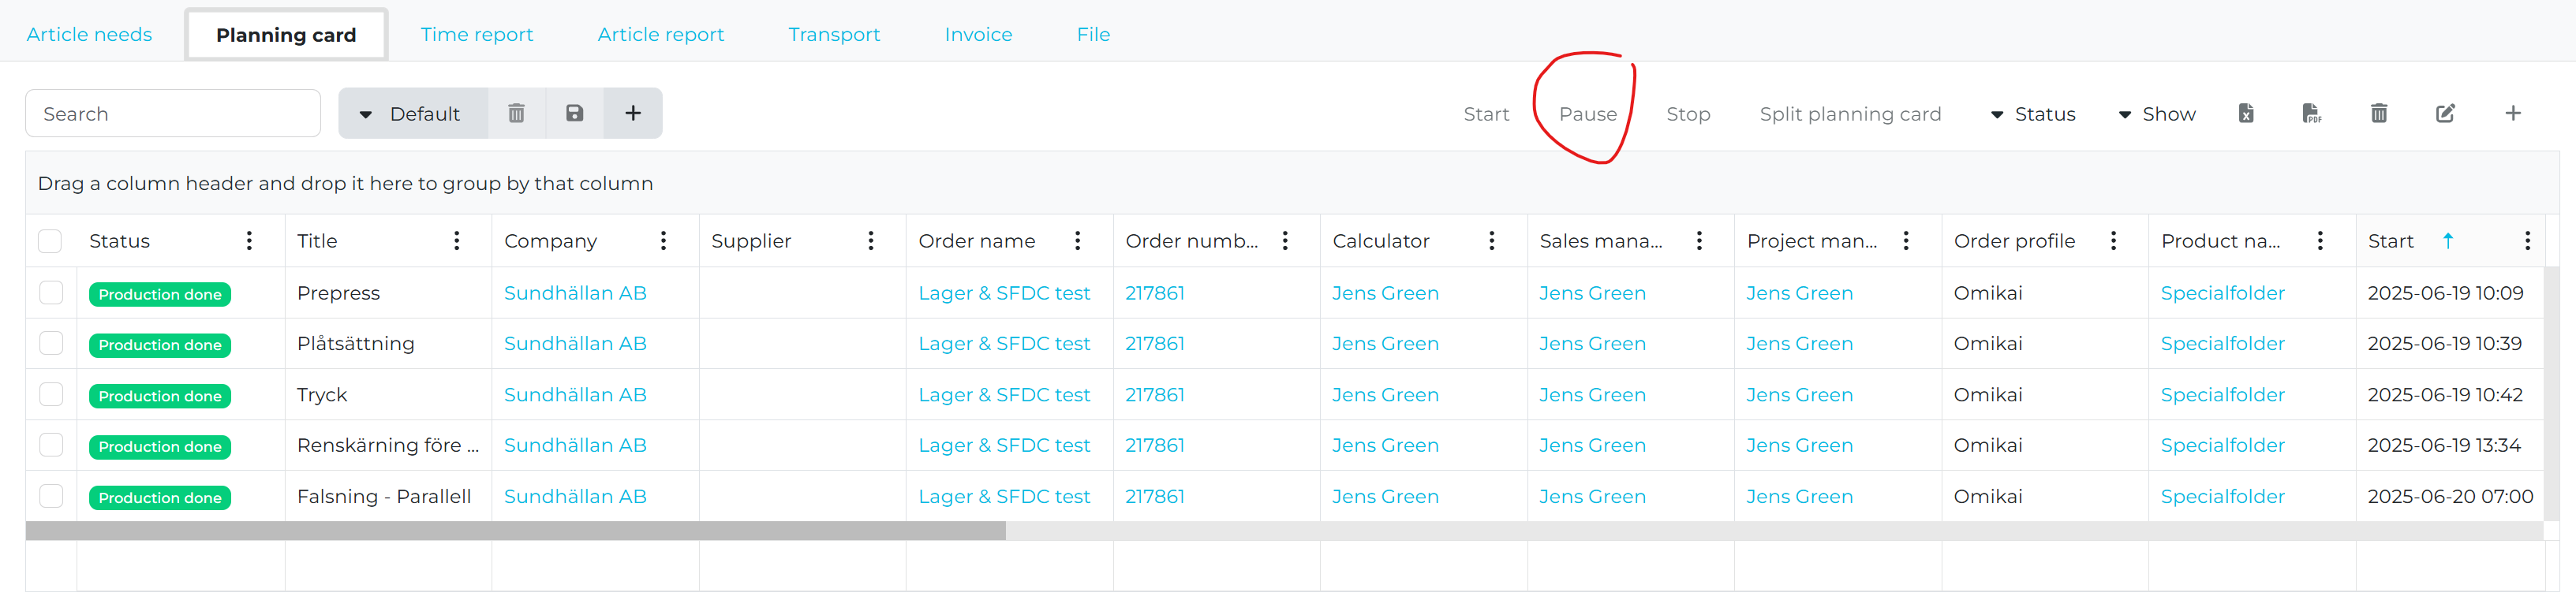Export the grid to Excel
Screen dimensions: 2576x600
point(2245,113)
